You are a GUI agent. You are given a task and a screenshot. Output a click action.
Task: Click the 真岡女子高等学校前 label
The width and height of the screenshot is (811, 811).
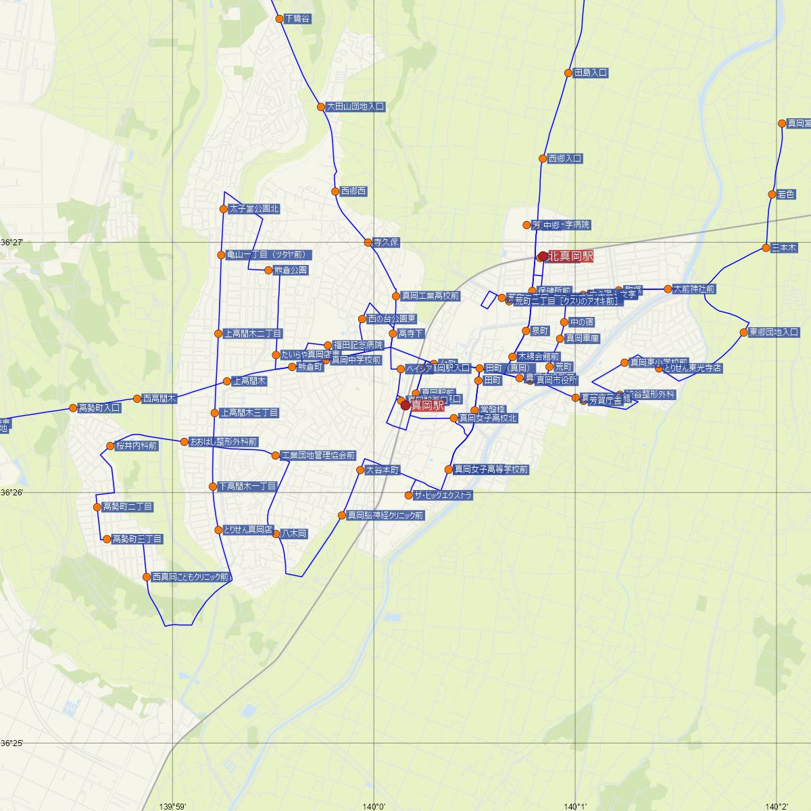click(x=491, y=469)
